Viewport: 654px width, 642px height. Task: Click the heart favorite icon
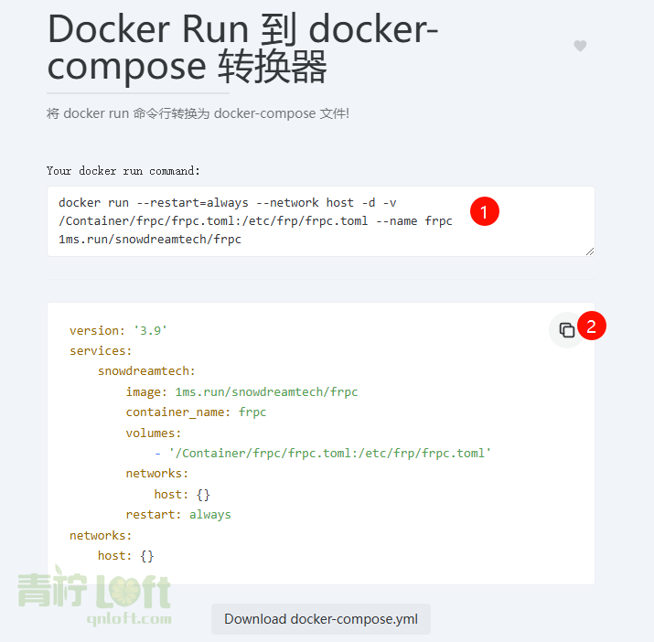pos(580,46)
